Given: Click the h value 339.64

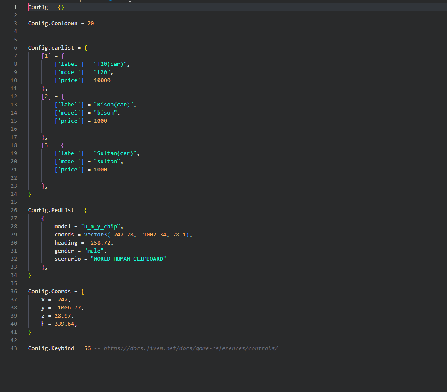Looking at the screenshot, I should [64, 324].
